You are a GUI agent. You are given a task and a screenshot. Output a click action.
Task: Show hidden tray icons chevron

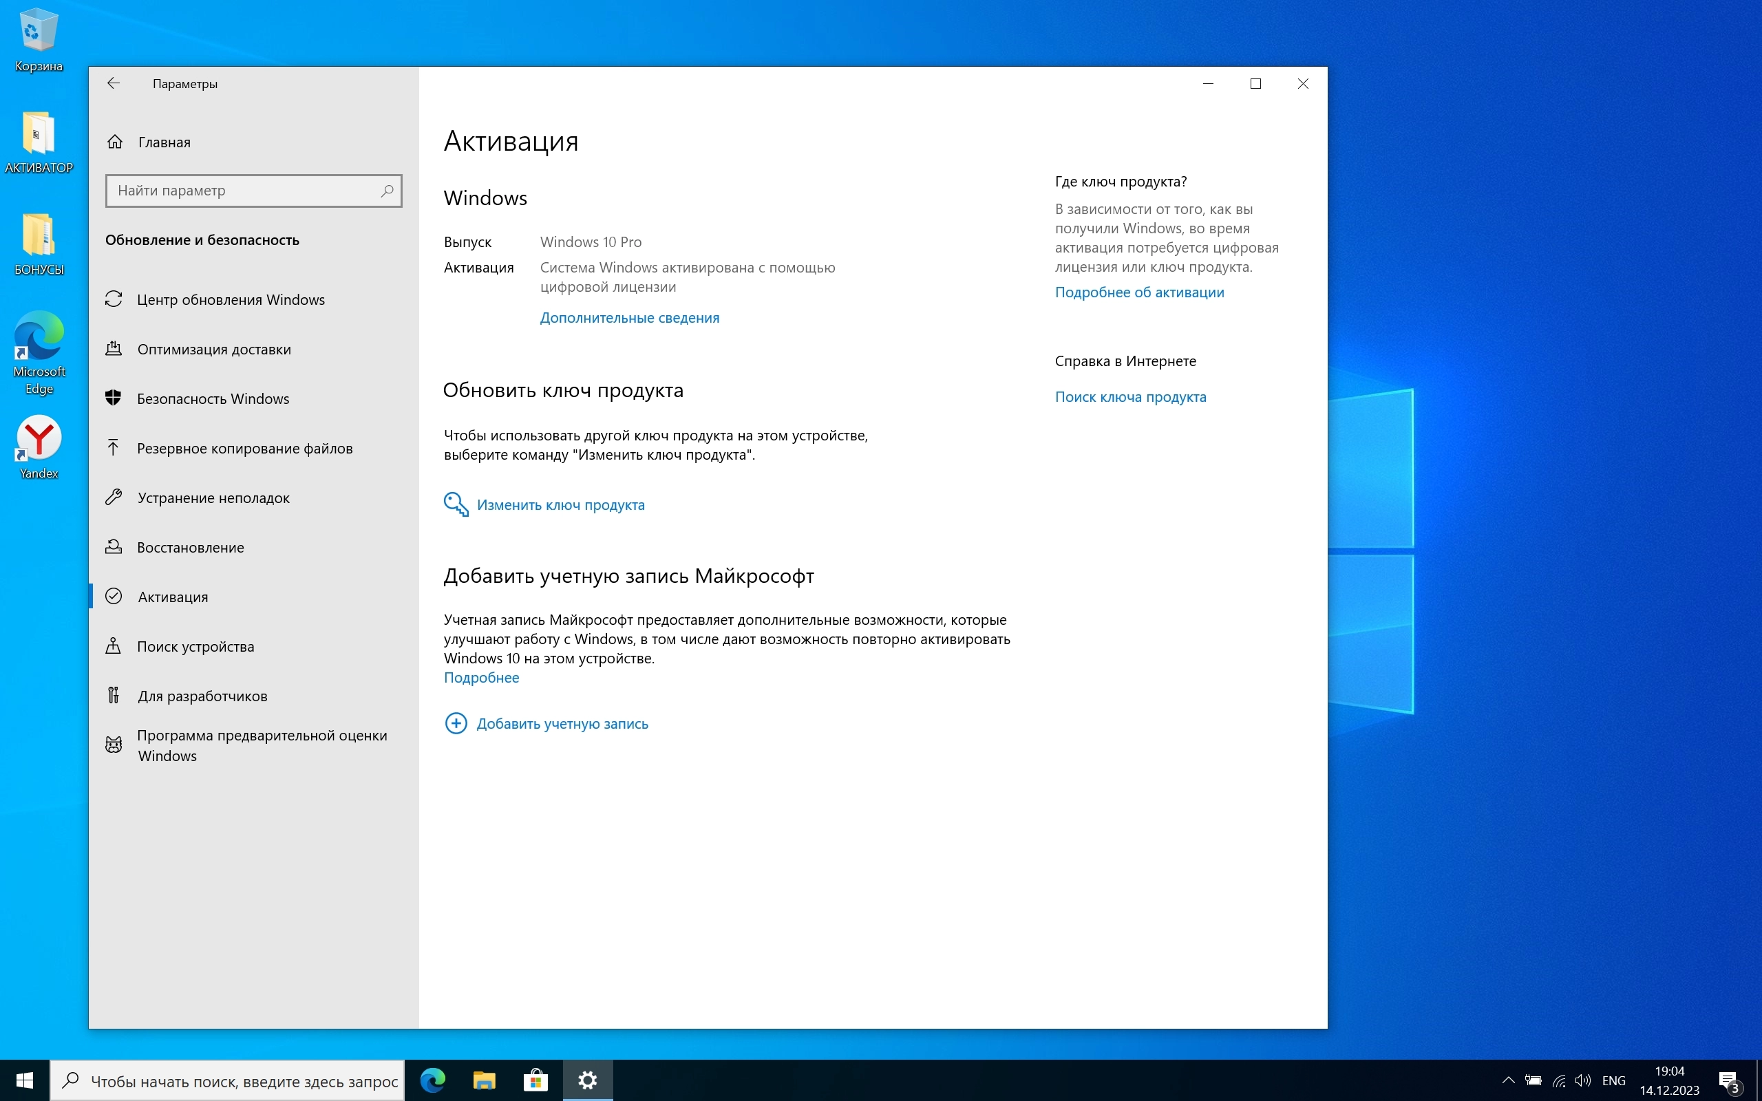point(1508,1080)
